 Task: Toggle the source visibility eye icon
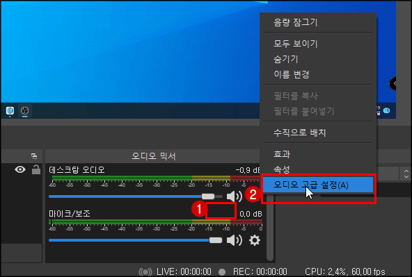[20, 169]
